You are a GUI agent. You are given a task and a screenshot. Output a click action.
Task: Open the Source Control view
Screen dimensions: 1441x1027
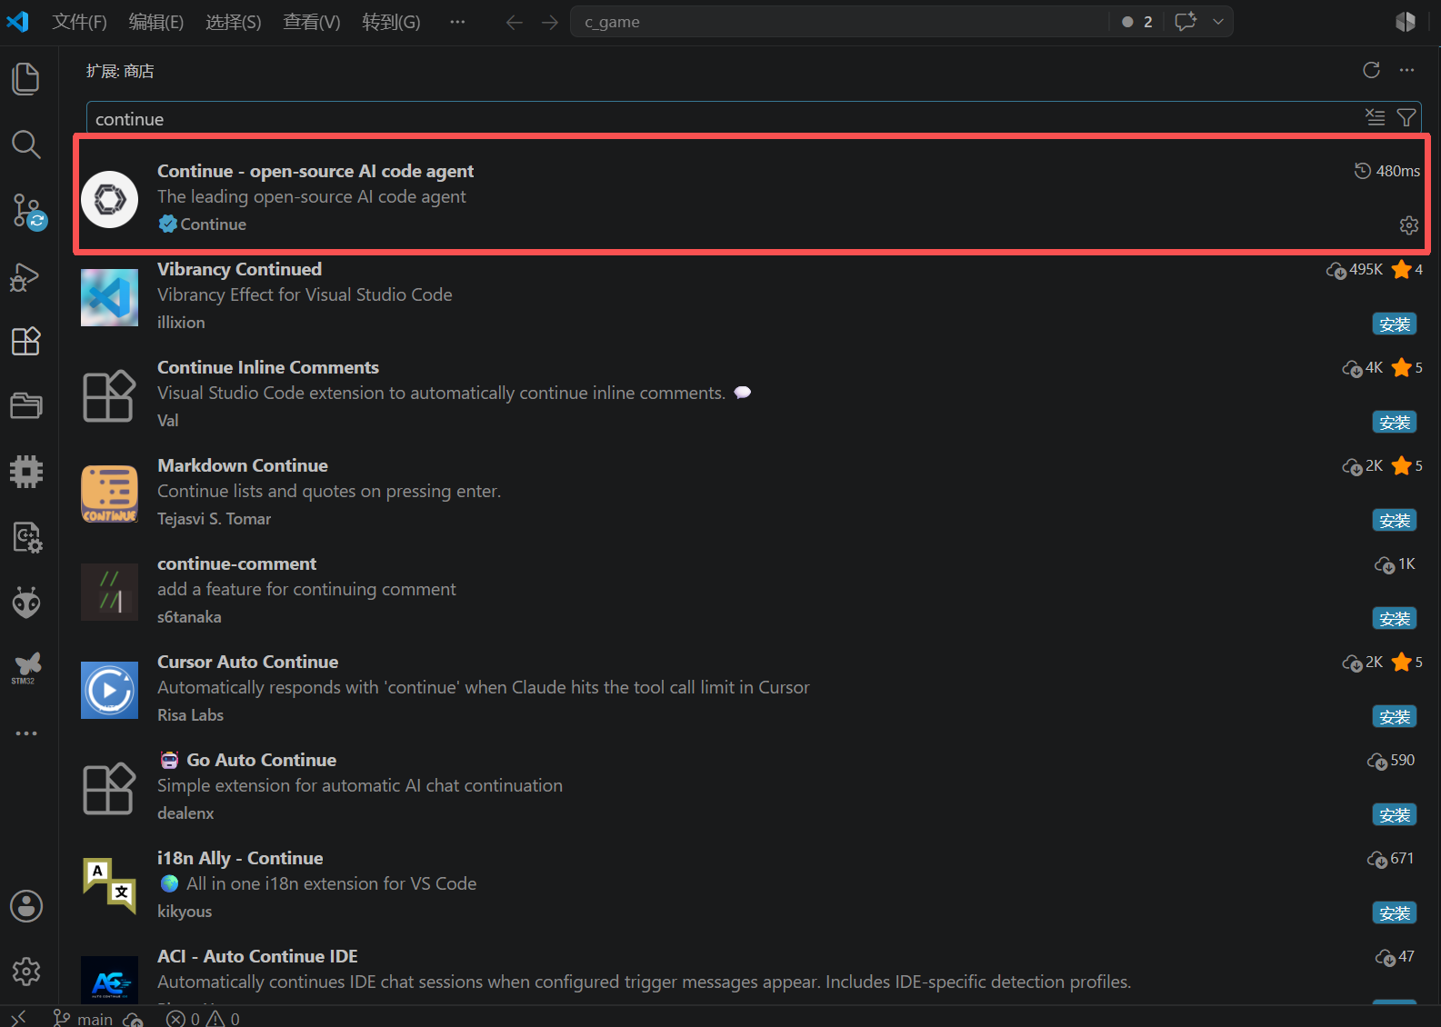click(27, 211)
